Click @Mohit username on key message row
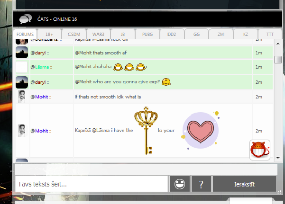The image size is (285, 204). [39, 131]
